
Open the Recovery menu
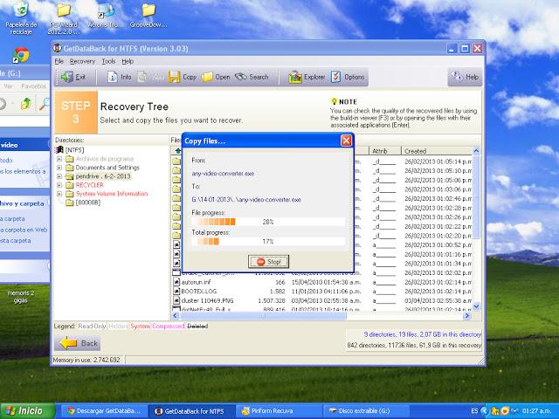tap(82, 61)
